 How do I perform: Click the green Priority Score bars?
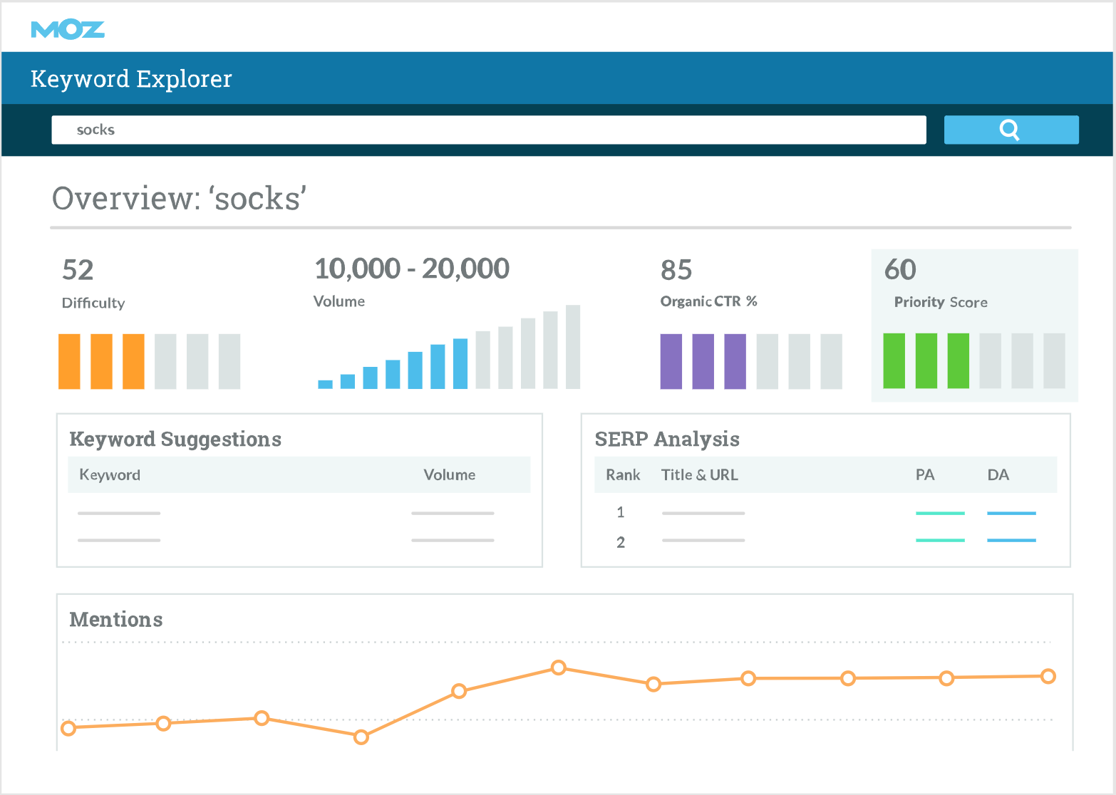click(926, 361)
